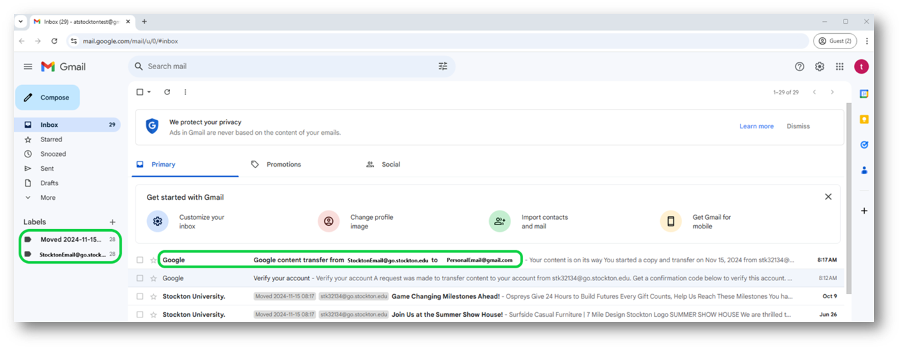This screenshot has width=902, height=350.
Task: Go back in browser history
Action: [x=22, y=41]
